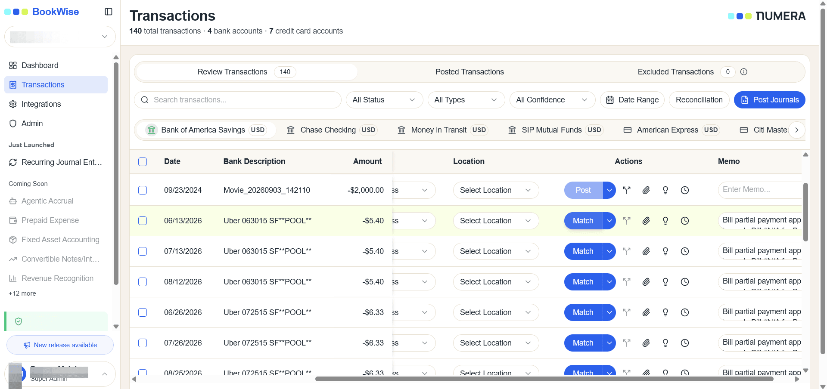The width and height of the screenshot is (827, 389).
Task: Click the magnifier icon in the search box
Action: pos(145,100)
